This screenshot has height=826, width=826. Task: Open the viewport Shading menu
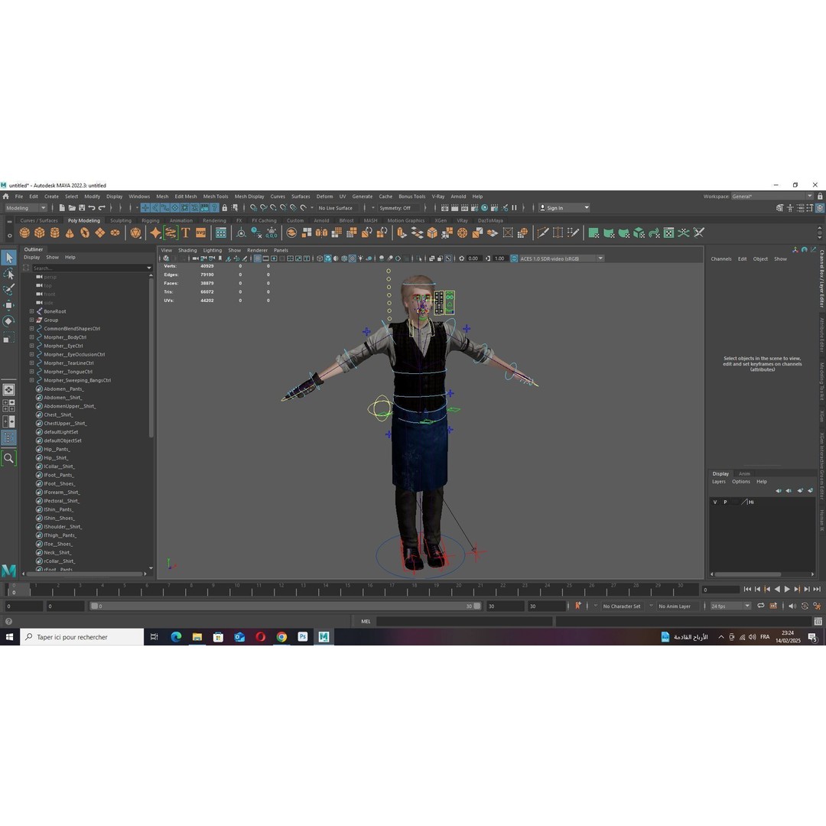click(x=187, y=250)
